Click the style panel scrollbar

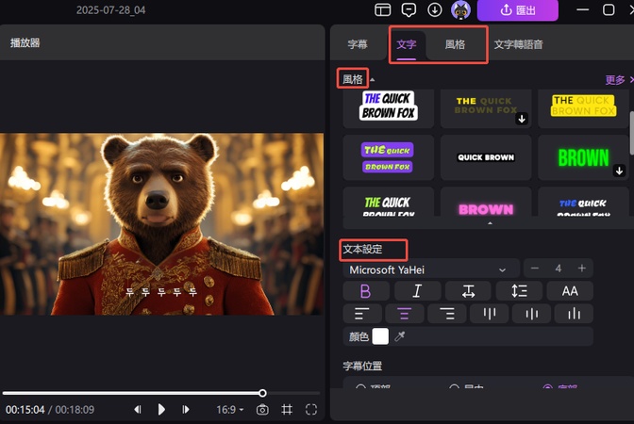(631, 133)
